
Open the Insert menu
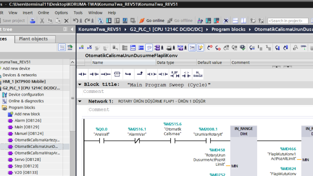click(28, 13)
